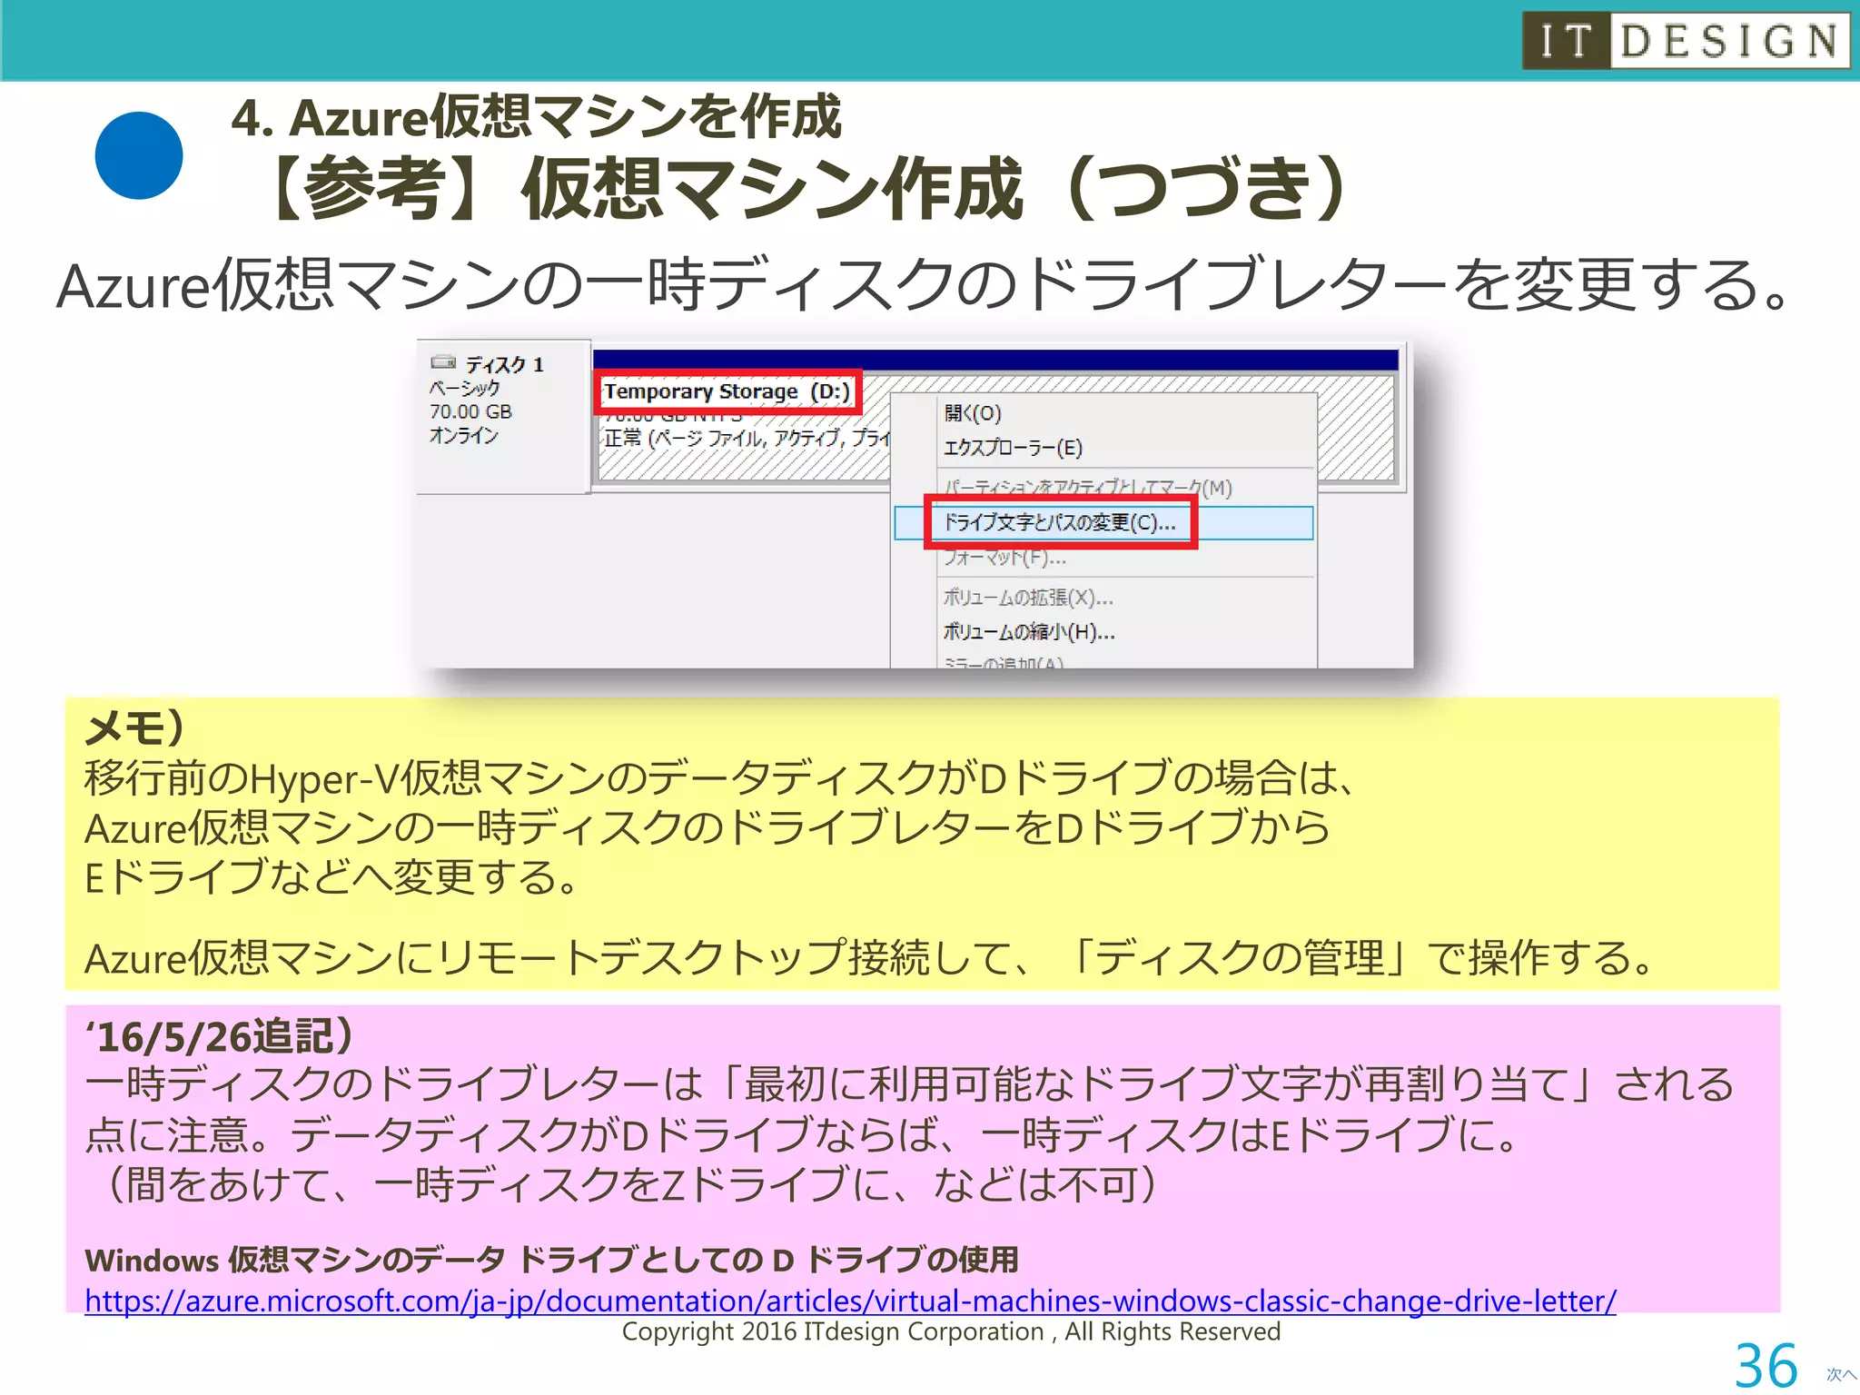Click the 'ベーシック' disk type text

click(x=464, y=388)
